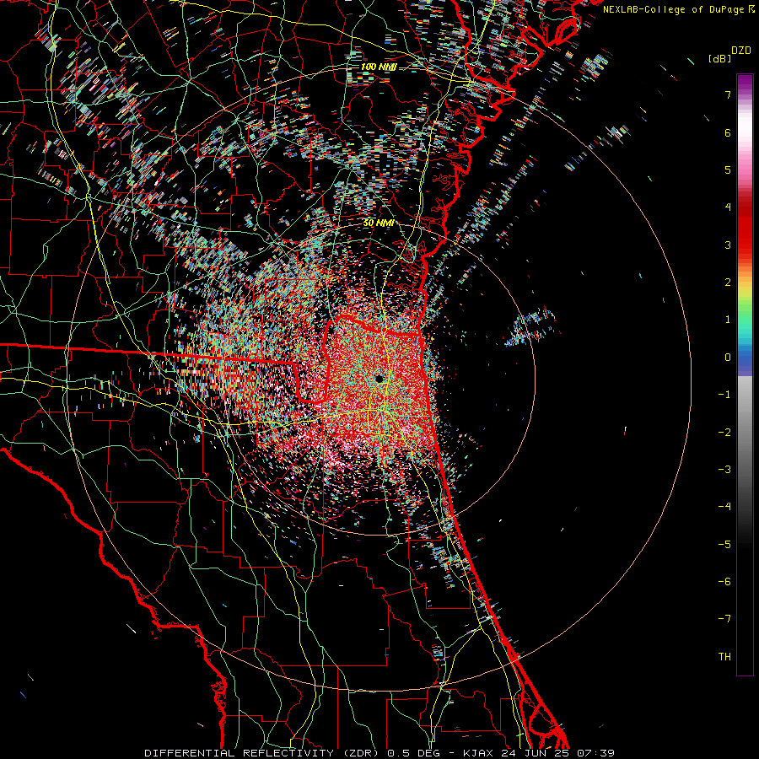Image resolution: width=759 pixels, height=759 pixels.
Task: Click the Differential Reflectivity caption at bottom
Action: pos(379,753)
